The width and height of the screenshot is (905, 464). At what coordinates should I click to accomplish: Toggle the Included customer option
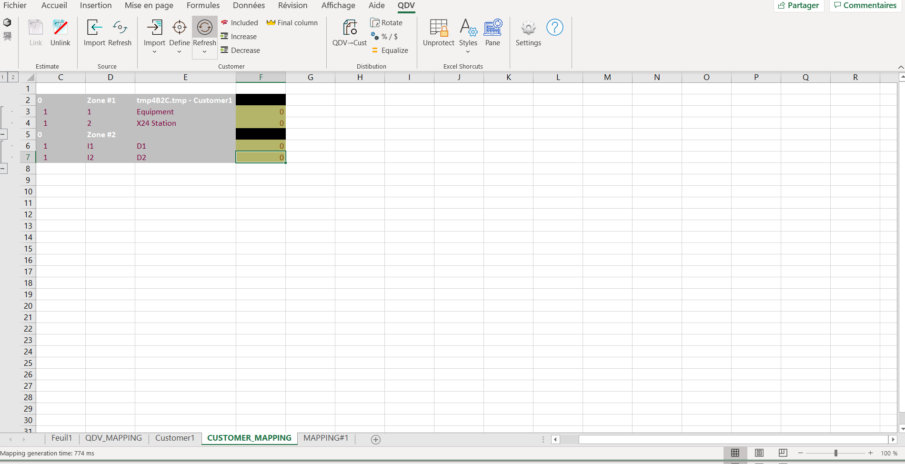[239, 23]
